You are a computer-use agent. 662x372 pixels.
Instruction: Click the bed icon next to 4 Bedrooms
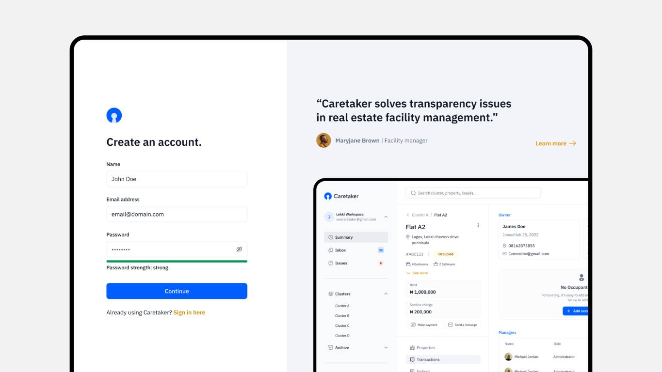point(408,264)
